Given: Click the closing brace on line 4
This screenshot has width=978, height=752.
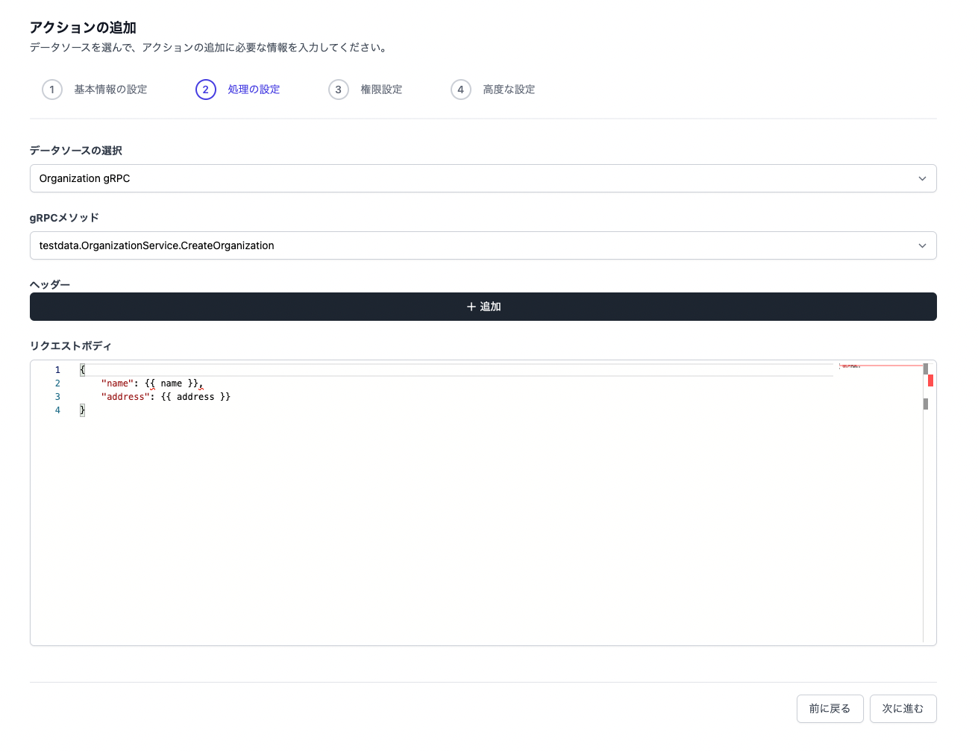Looking at the screenshot, I should point(83,410).
